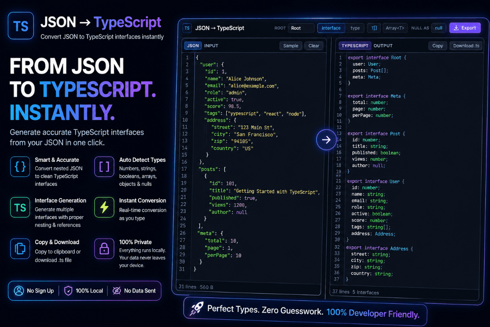Viewport: 490px width, 327px height.
Task: Click "export interface Post" line
Action: point(376,134)
